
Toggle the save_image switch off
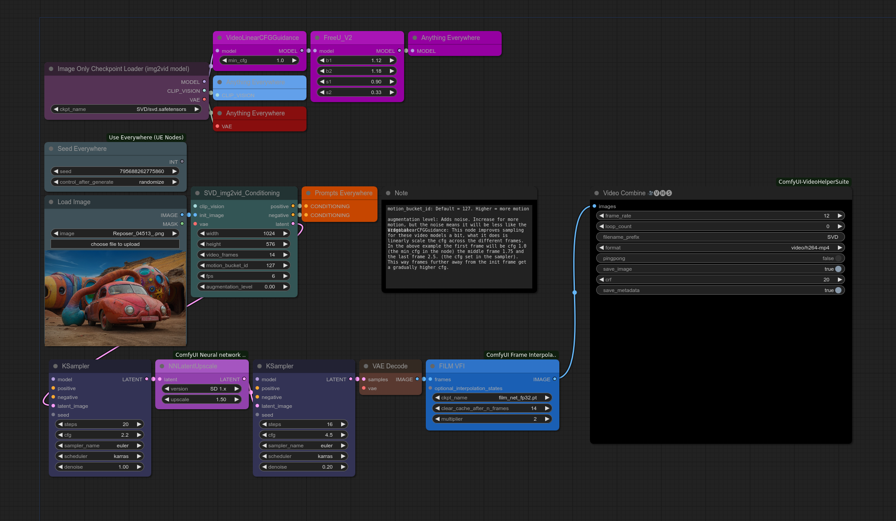pyautogui.click(x=837, y=269)
